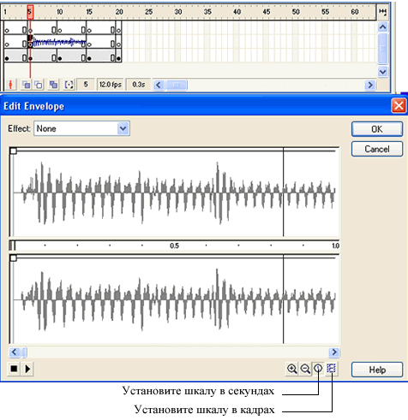Click timeline horizontal scroll right arrow

pyautogui.click(x=370, y=85)
